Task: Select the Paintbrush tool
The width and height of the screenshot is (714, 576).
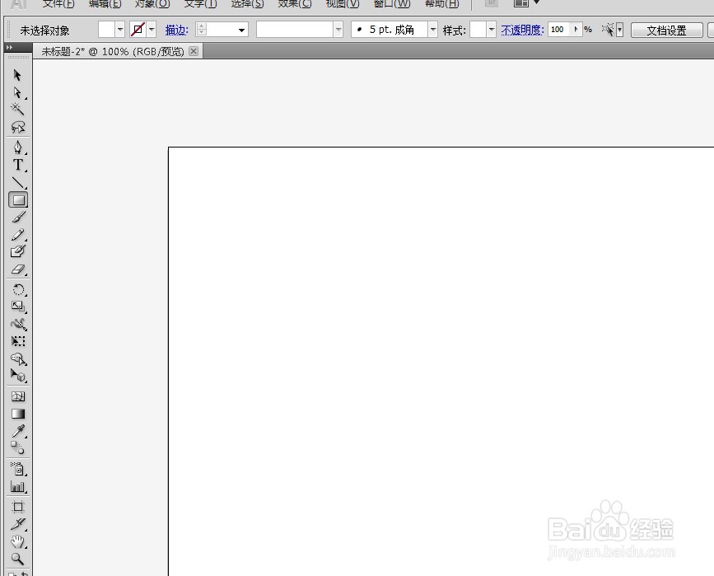Action: click(x=18, y=217)
